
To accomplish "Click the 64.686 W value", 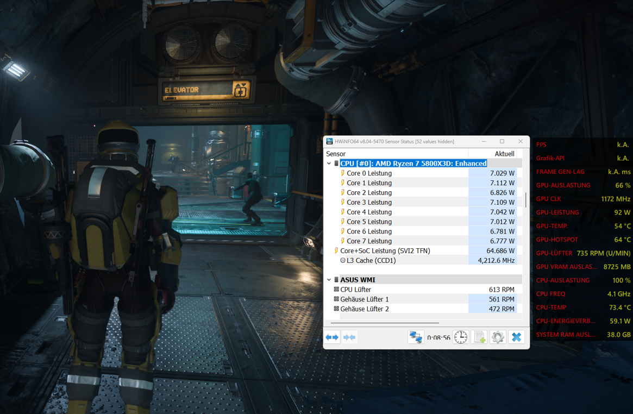I will click(500, 250).
